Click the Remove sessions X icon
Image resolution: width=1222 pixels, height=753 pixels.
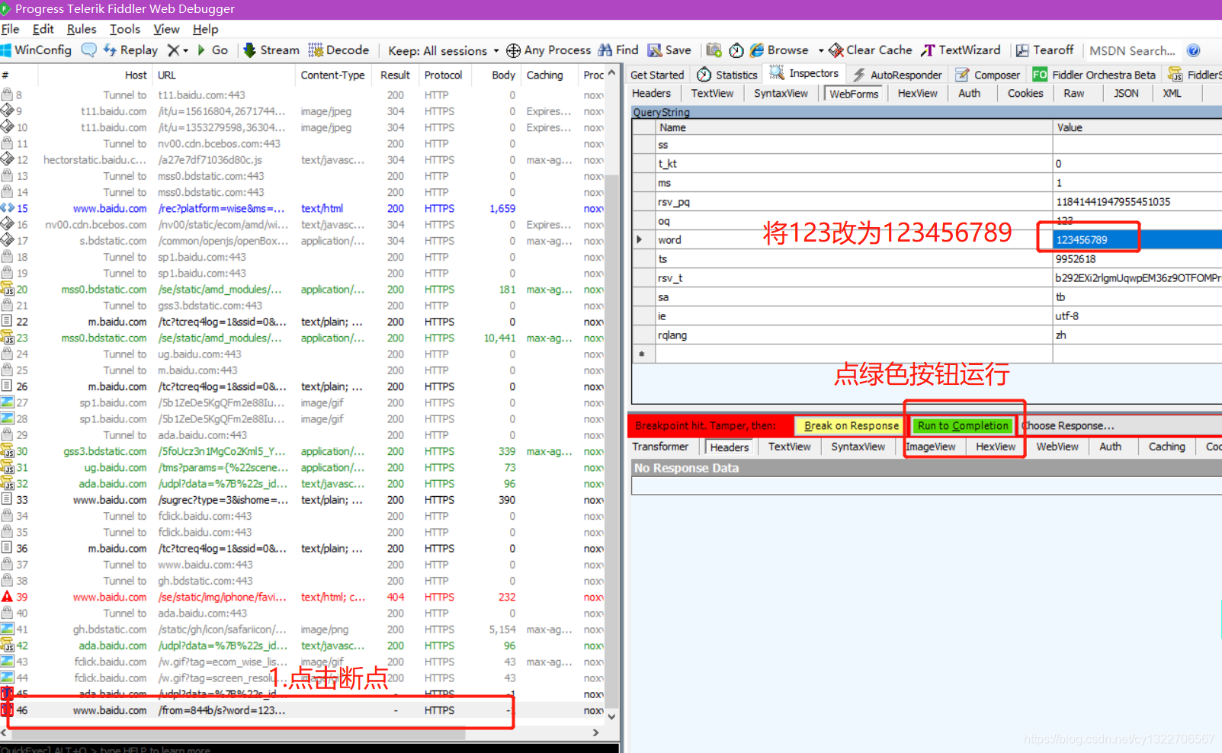[173, 50]
